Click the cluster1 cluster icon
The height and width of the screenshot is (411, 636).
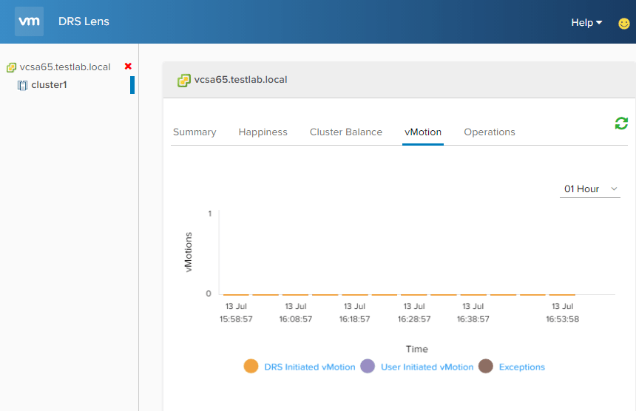point(22,85)
